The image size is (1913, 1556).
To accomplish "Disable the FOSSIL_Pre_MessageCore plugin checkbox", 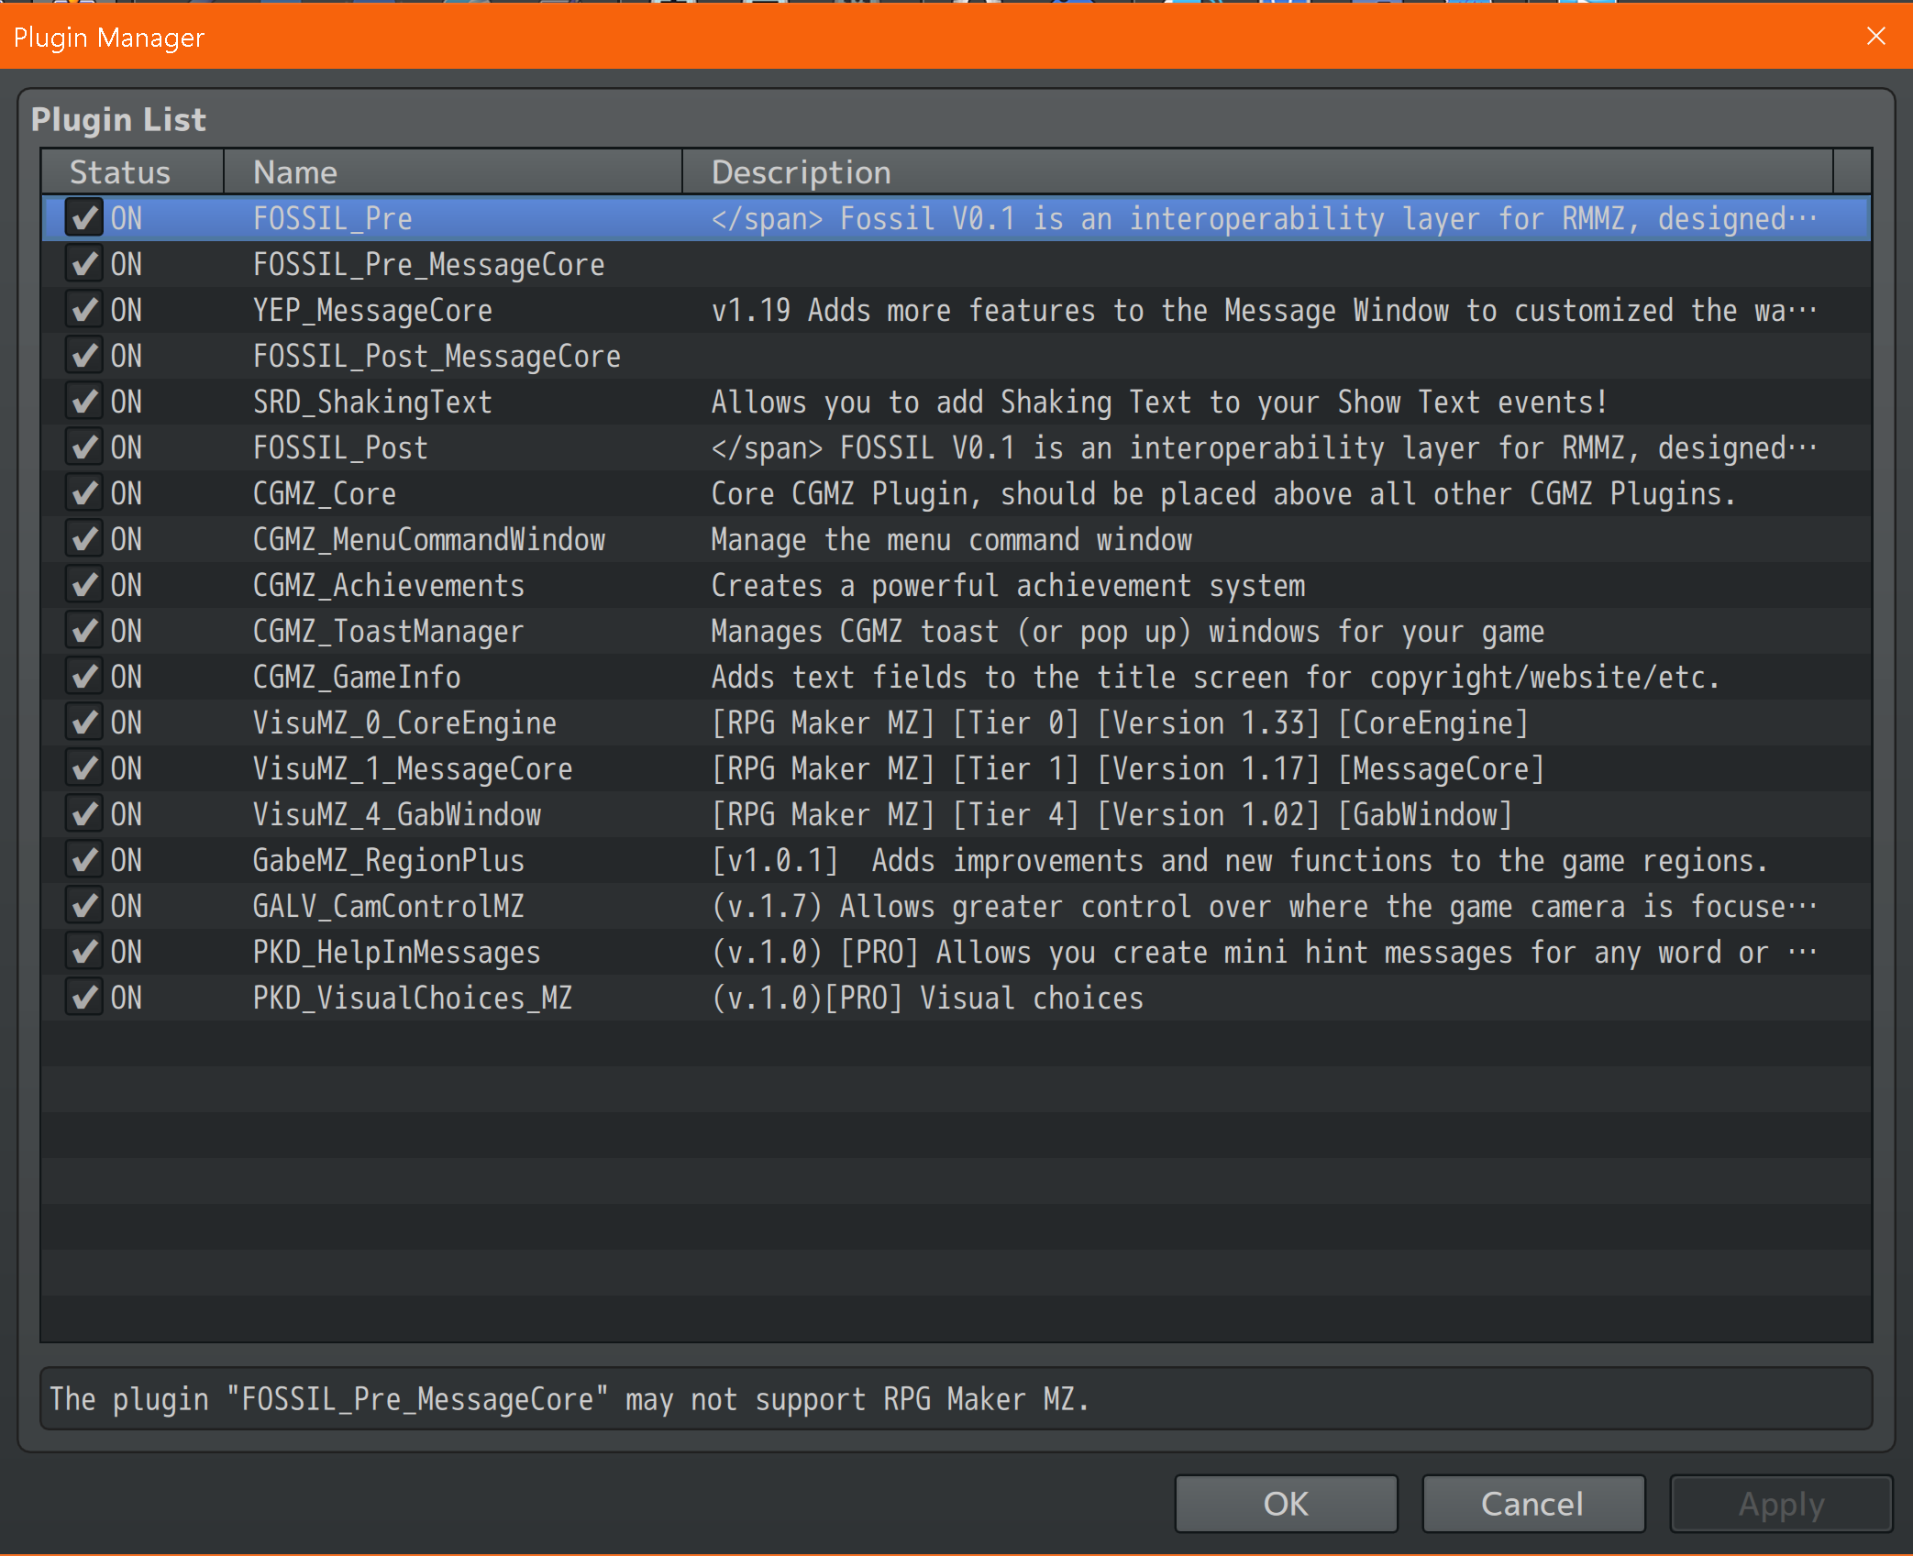I will 84,264.
